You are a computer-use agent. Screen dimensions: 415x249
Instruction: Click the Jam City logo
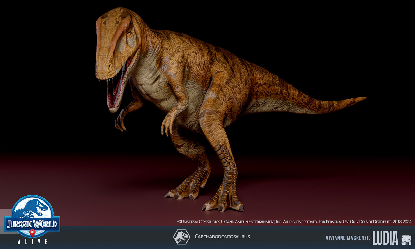[x=406, y=240]
